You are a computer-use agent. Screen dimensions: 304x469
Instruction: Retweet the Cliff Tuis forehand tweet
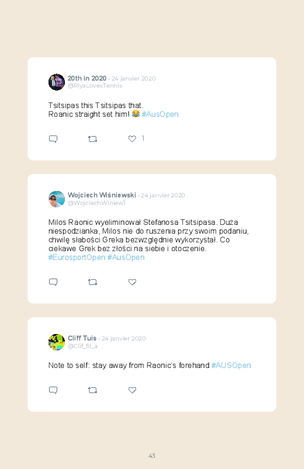[x=92, y=390]
